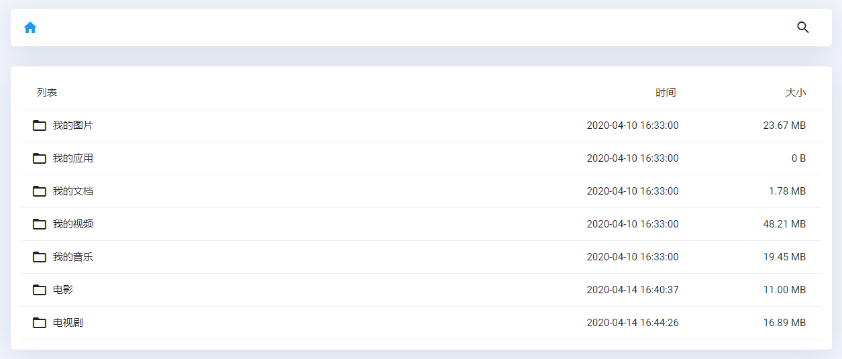
Task: Sort by the 时间 column header
Action: tap(666, 93)
